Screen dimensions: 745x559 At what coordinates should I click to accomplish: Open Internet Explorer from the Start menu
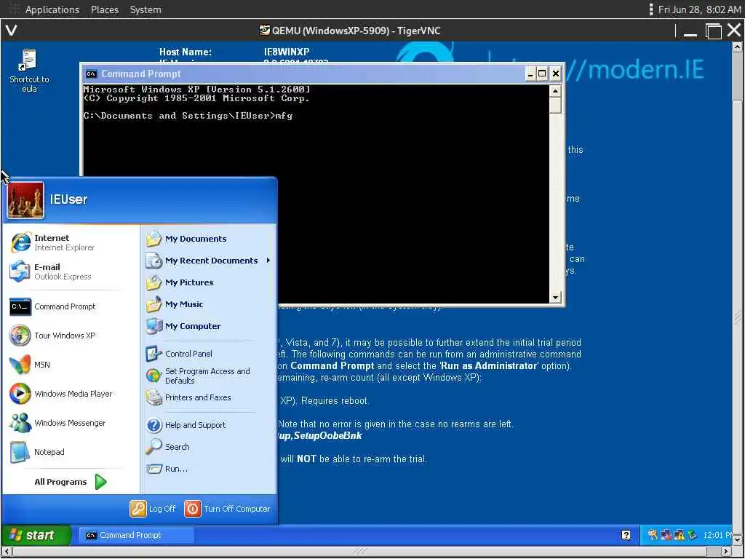pos(52,242)
